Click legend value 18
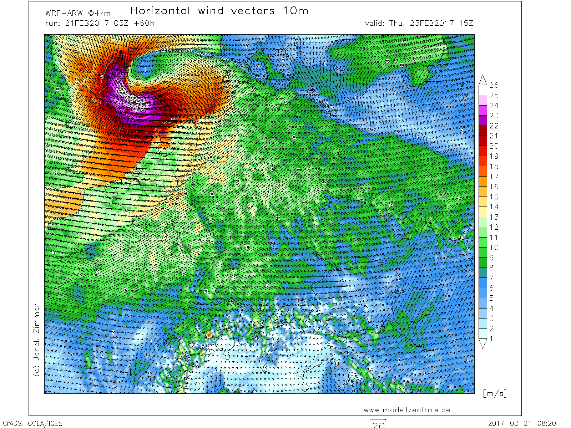 point(494,166)
